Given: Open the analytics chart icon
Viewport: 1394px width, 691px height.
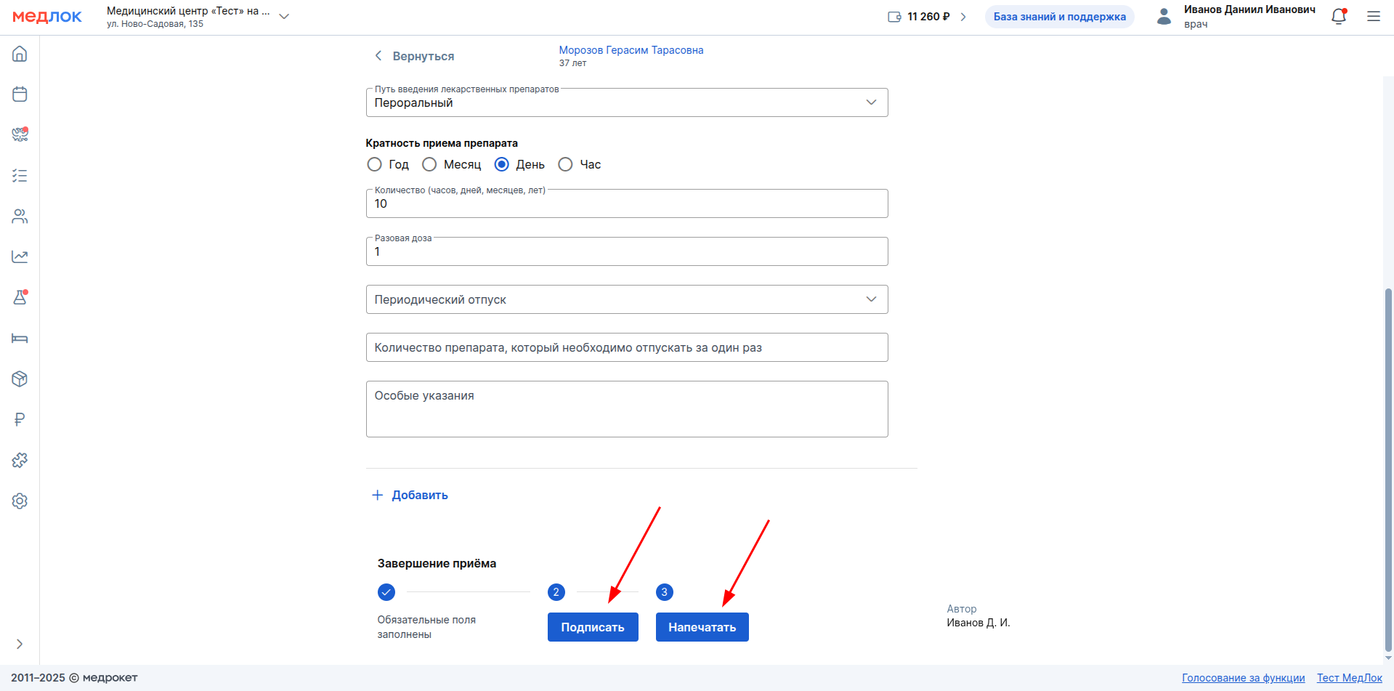Looking at the screenshot, I should (x=20, y=257).
